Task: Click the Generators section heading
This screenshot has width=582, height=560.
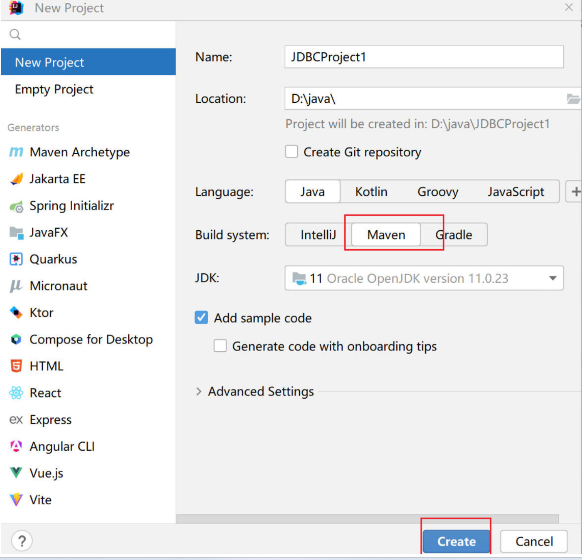Action: 33,128
